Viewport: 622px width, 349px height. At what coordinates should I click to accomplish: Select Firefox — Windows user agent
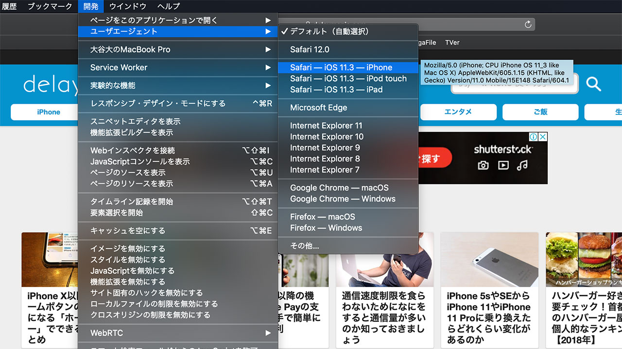(348, 228)
